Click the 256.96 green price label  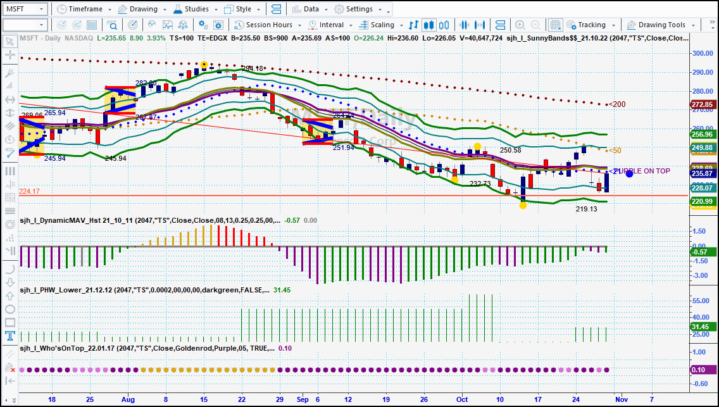click(701, 134)
